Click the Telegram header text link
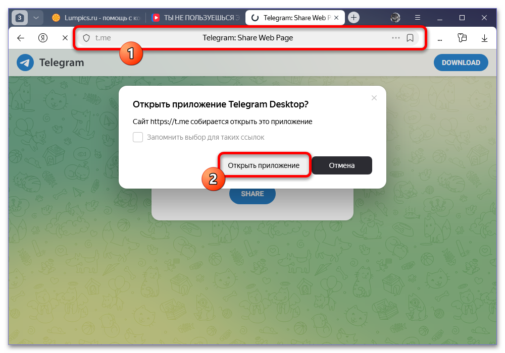 tap(62, 63)
